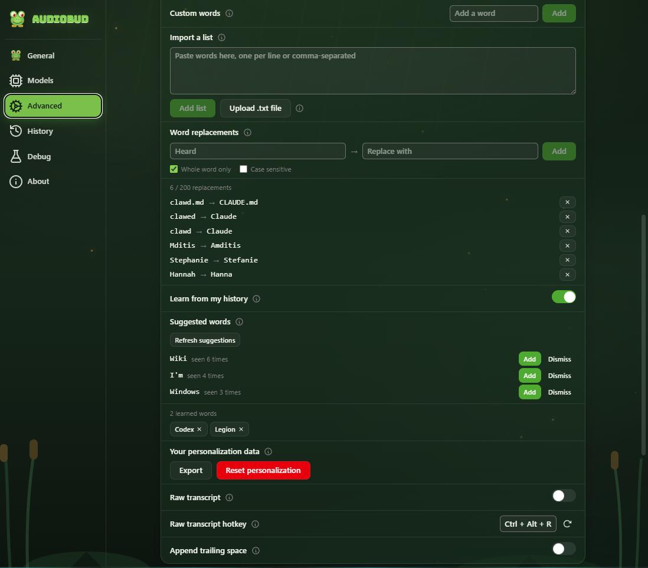Focus the Add a word field
This screenshot has height=568, width=648.
[493, 13]
